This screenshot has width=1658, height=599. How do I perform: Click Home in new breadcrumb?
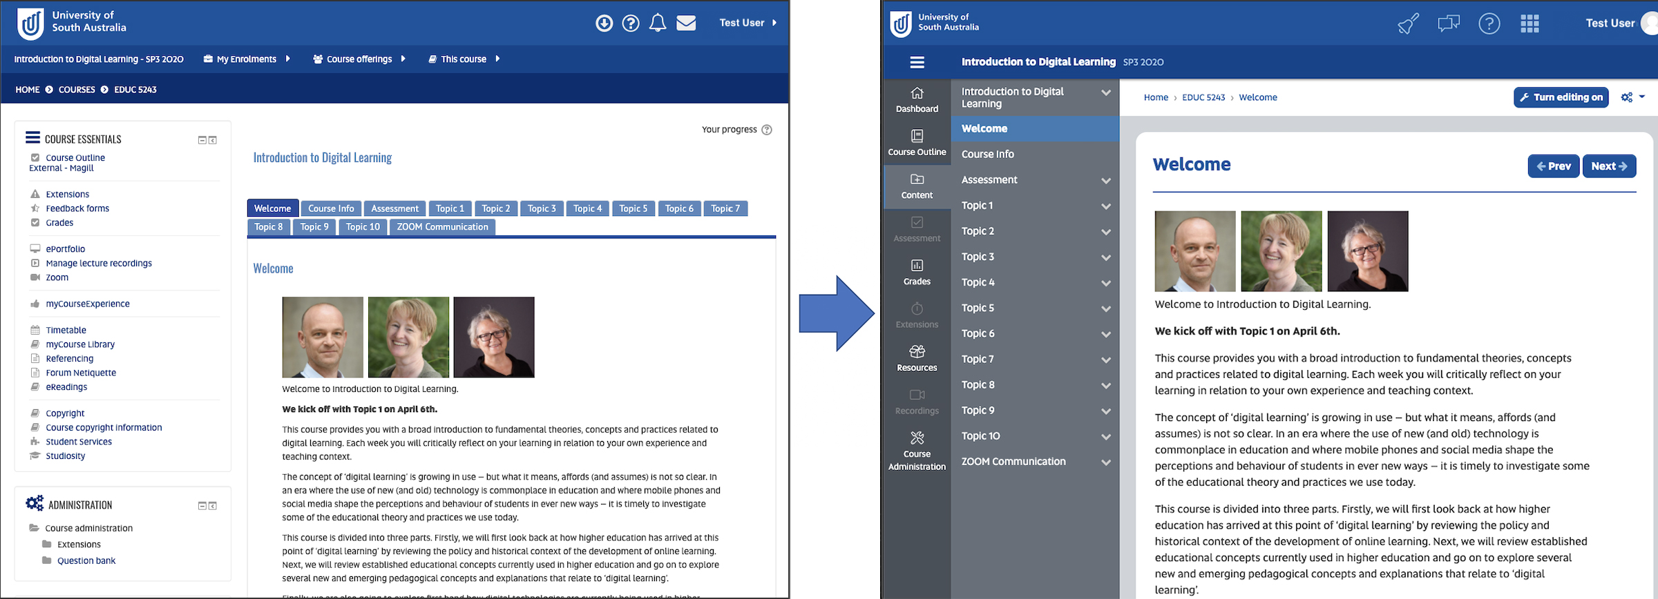(1156, 97)
